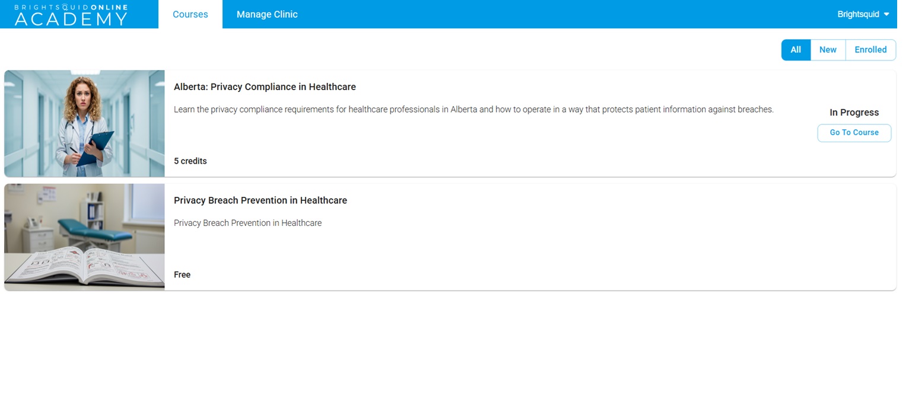Click the In Progress status label
909x399 pixels.
pyautogui.click(x=854, y=113)
